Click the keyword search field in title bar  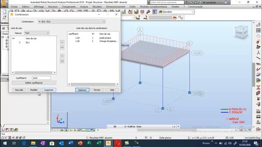[x=167, y=2]
